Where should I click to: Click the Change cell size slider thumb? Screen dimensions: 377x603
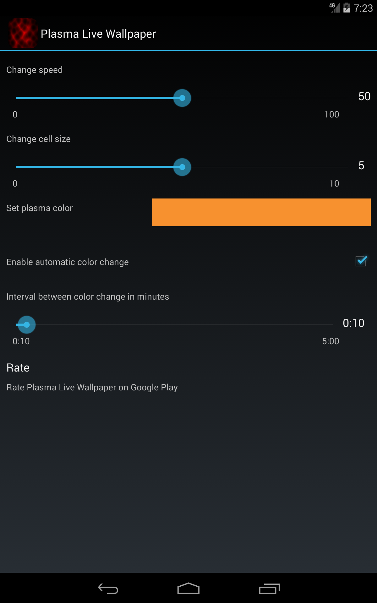point(182,167)
